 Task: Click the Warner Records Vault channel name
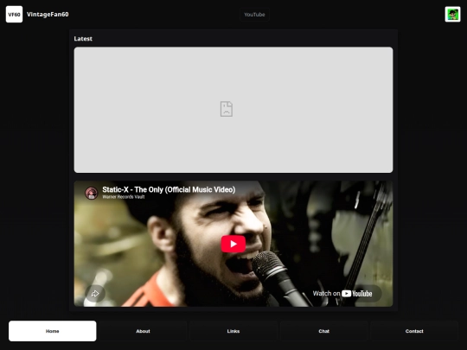pyautogui.click(x=124, y=197)
